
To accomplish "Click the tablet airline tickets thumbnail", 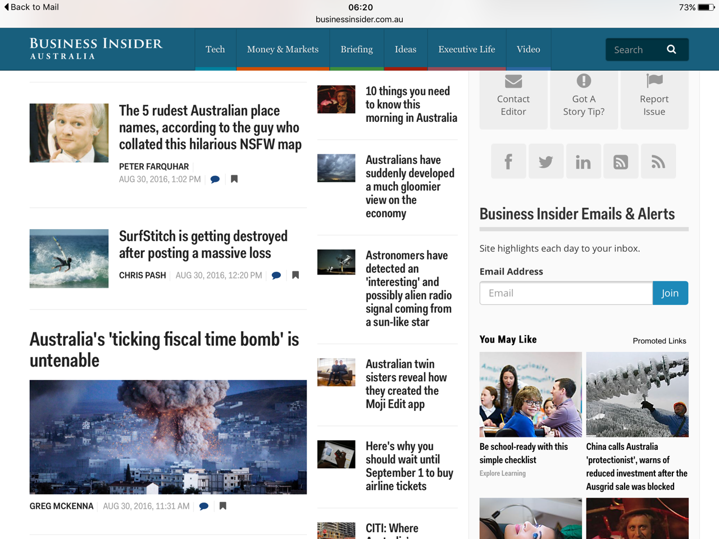I will tap(336, 454).
